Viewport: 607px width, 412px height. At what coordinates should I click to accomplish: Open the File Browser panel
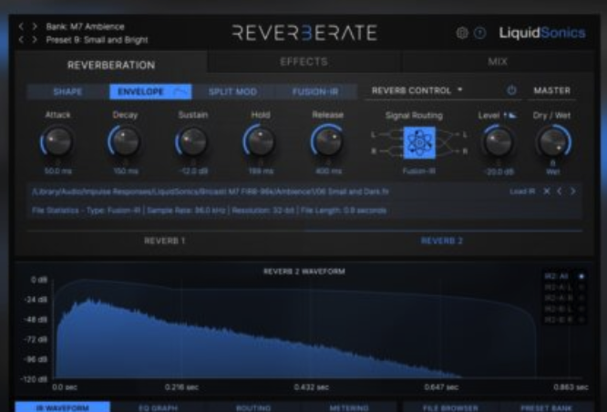click(450, 407)
